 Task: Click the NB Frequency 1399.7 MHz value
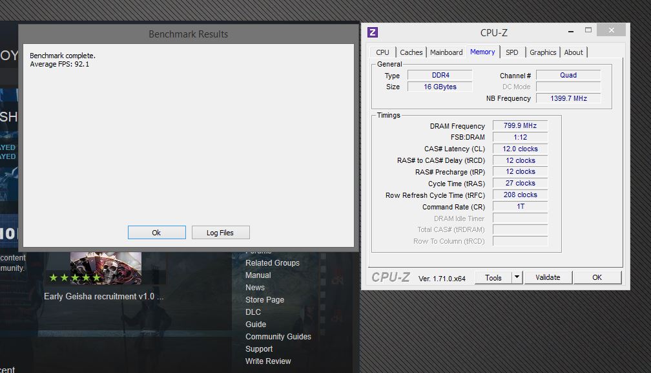pos(568,98)
